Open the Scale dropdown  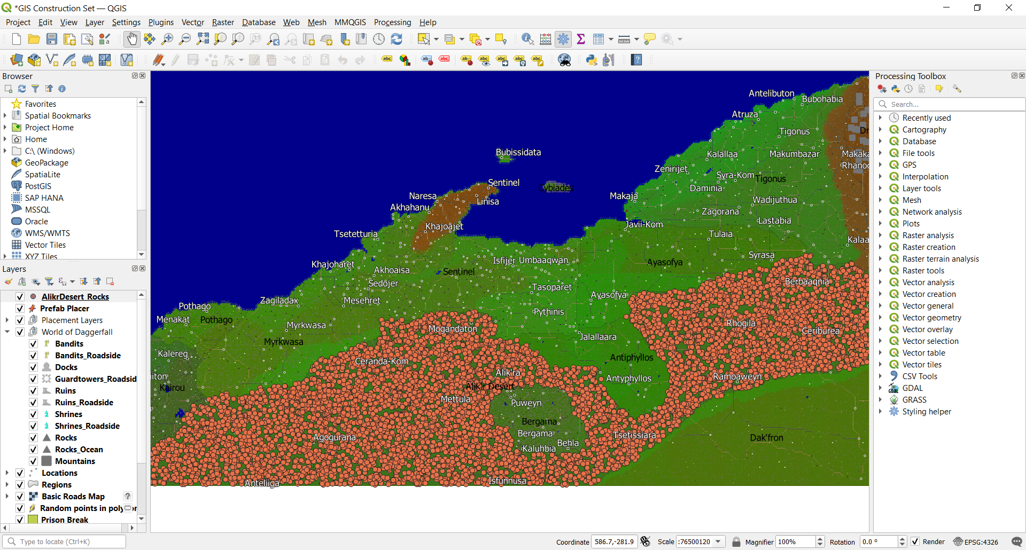click(x=718, y=541)
